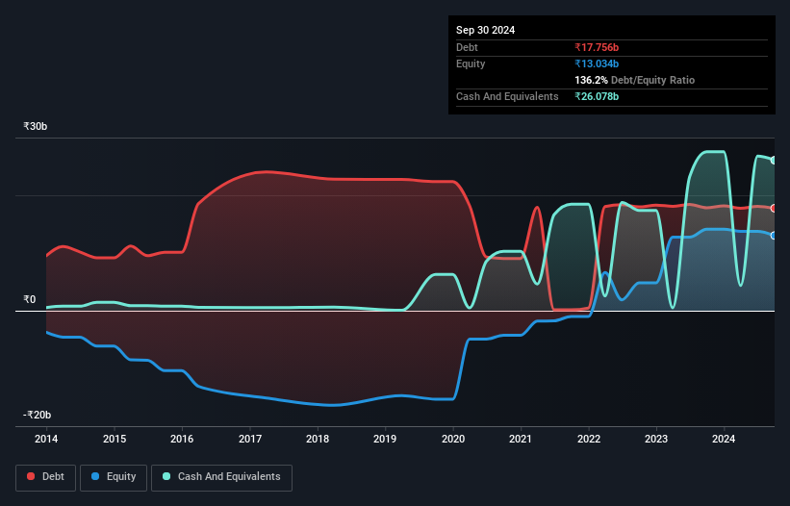The height and width of the screenshot is (506, 790).
Task: Click the 2015 x-axis label
Action: [x=115, y=439]
